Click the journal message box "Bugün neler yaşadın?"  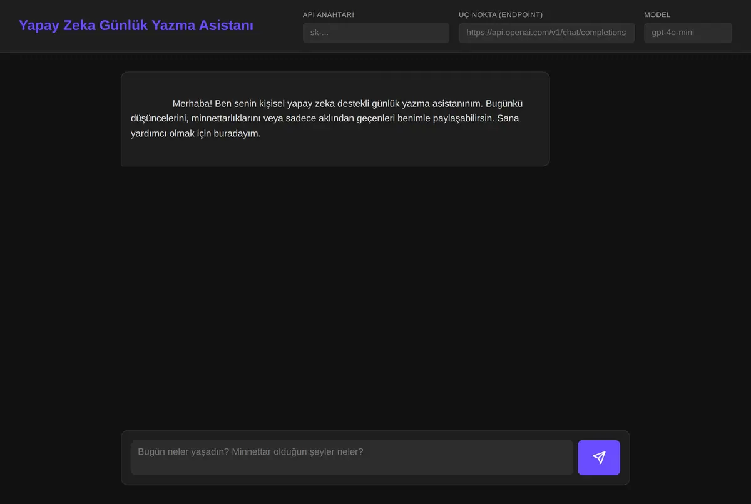pyautogui.click(x=352, y=458)
